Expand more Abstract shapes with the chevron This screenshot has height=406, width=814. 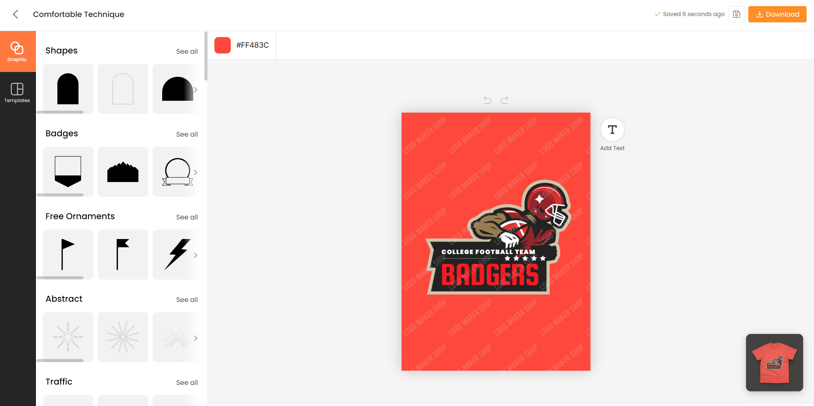tap(195, 338)
